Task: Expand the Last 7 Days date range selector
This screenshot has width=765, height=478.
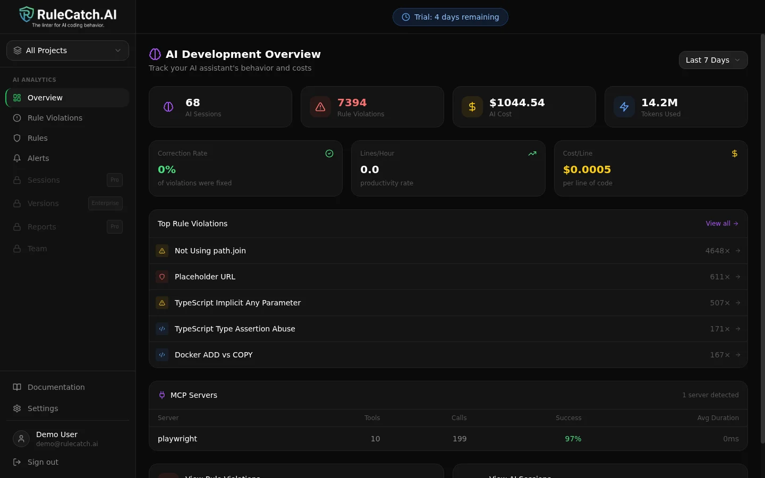Action: [x=713, y=60]
